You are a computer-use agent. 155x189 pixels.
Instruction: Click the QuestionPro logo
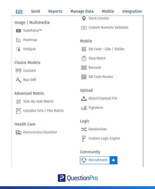[x=78, y=178]
